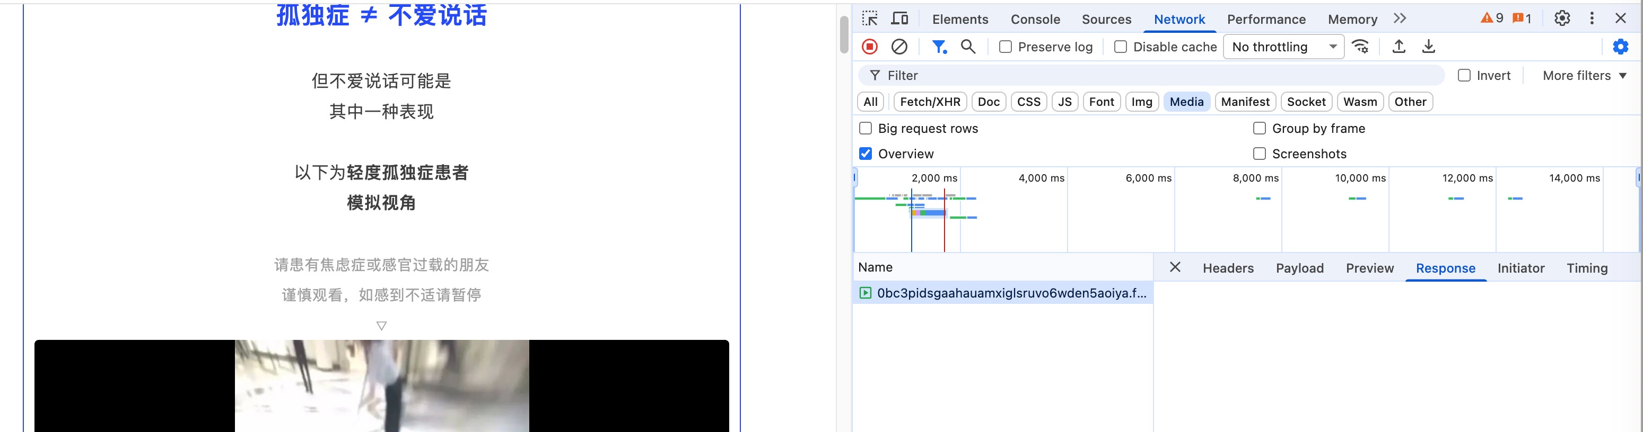Open the network search magnifier
The height and width of the screenshot is (432, 1643).
click(x=967, y=47)
